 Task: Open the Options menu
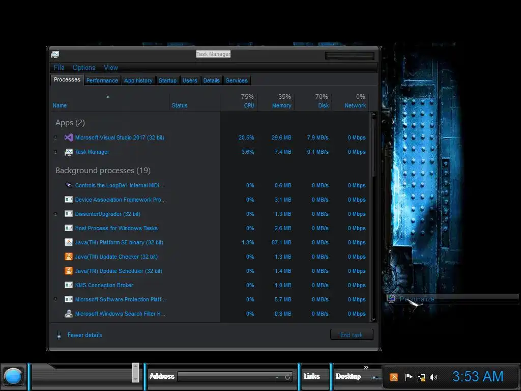pyautogui.click(x=84, y=68)
